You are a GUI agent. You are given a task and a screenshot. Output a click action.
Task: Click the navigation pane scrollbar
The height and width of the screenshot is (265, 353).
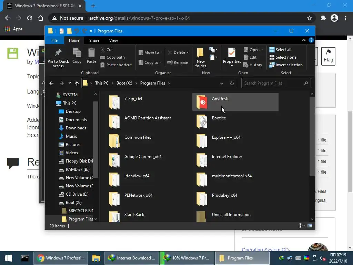[x=95, y=140]
